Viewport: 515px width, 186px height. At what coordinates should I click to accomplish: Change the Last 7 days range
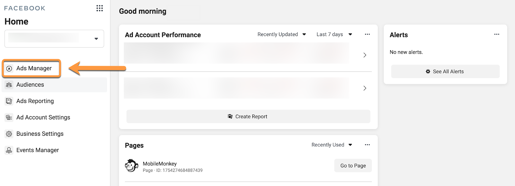click(x=334, y=34)
